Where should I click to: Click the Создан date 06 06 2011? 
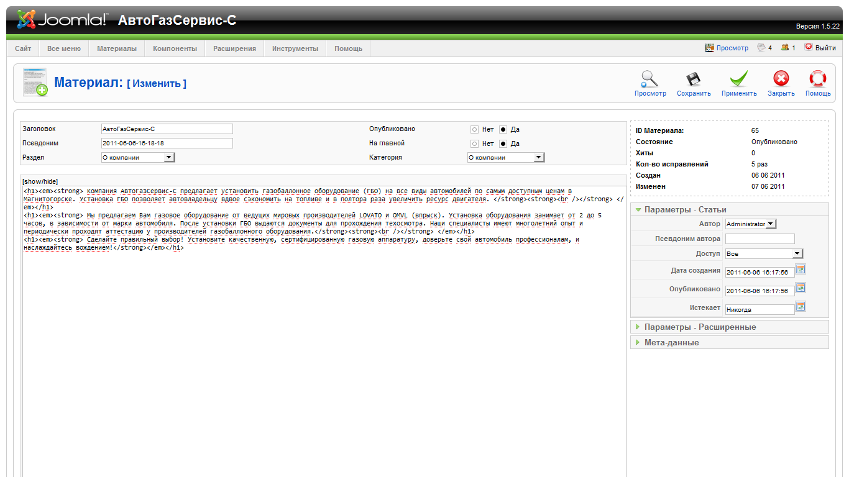click(x=768, y=175)
